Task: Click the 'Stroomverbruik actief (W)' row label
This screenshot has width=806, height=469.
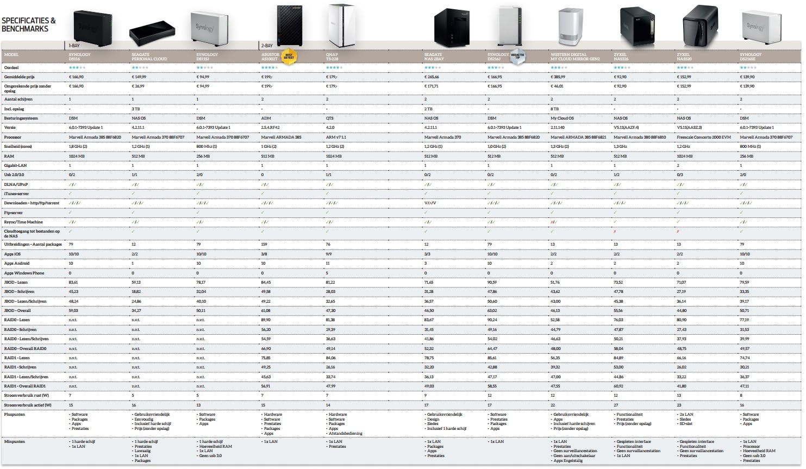Action: click(28, 405)
